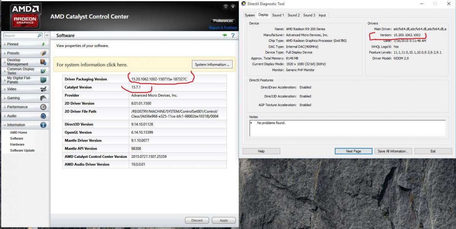Viewport: 456px width, 229px height.
Task: Click the Gaming controller icon in sidebar
Action: tap(43, 98)
